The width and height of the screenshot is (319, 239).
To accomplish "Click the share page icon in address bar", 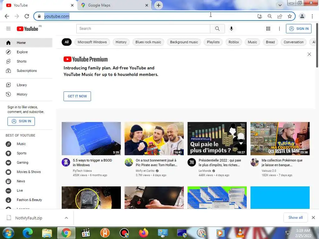I will point(280,16).
